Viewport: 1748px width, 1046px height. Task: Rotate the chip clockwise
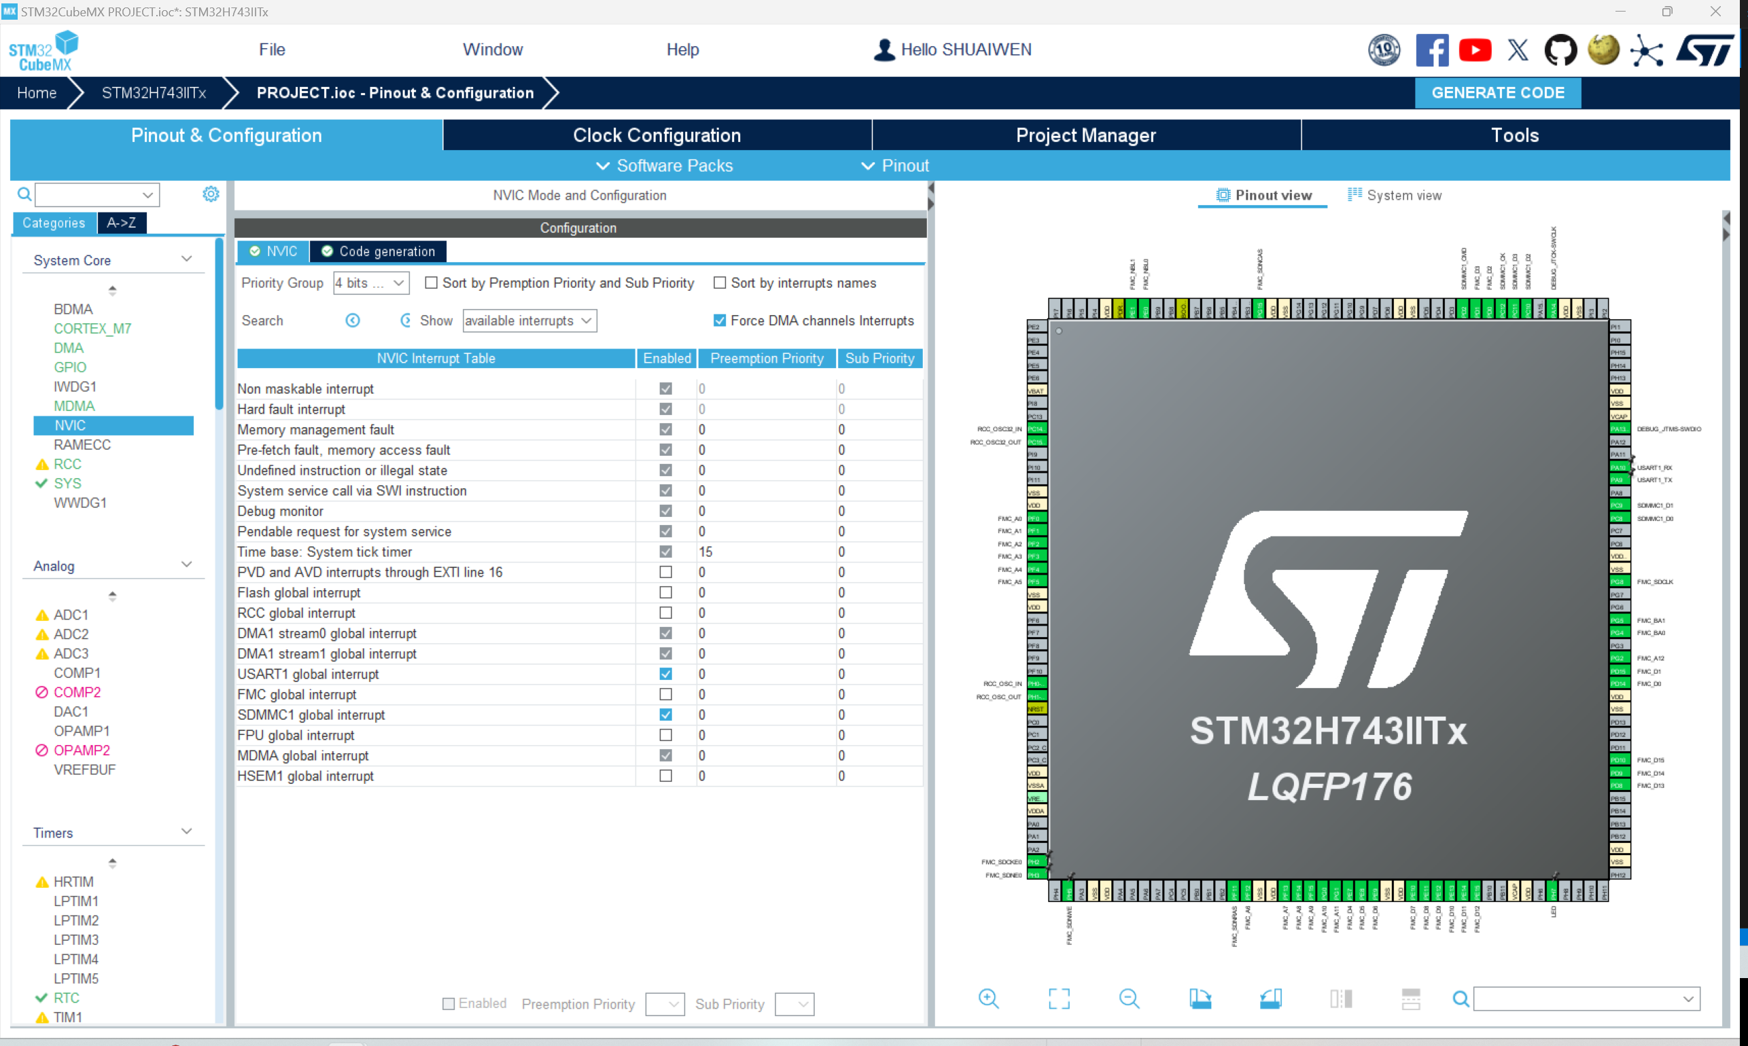coord(1200,998)
